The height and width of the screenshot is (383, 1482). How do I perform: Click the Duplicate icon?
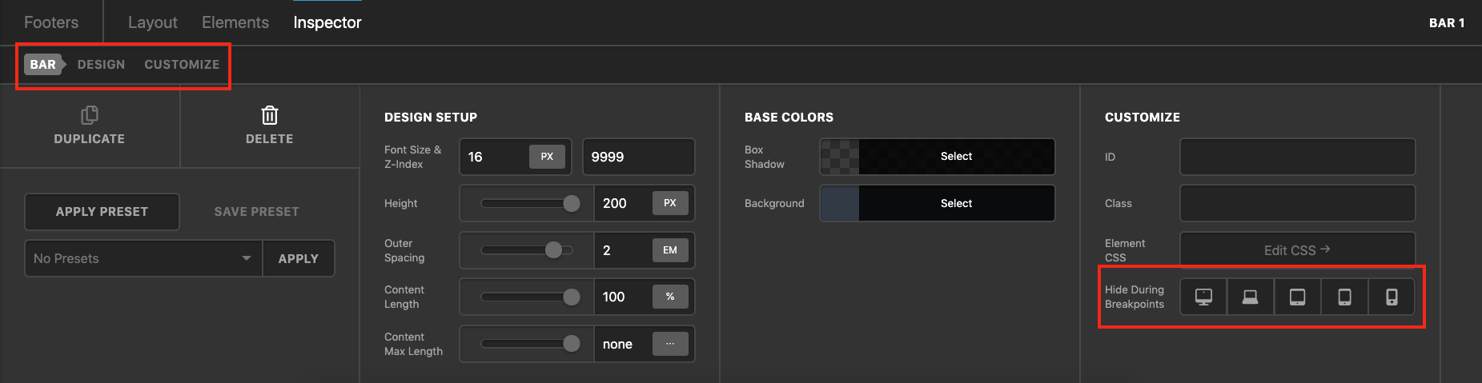(x=90, y=116)
